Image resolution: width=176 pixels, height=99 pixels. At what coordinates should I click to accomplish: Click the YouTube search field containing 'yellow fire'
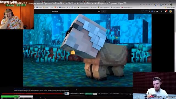pos(76,11)
